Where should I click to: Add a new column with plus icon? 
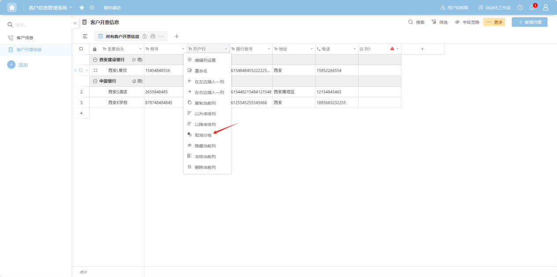coord(422,49)
